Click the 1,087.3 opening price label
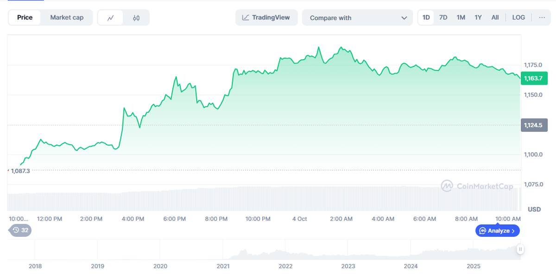The height and width of the screenshot is (279, 556). [x=20, y=171]
